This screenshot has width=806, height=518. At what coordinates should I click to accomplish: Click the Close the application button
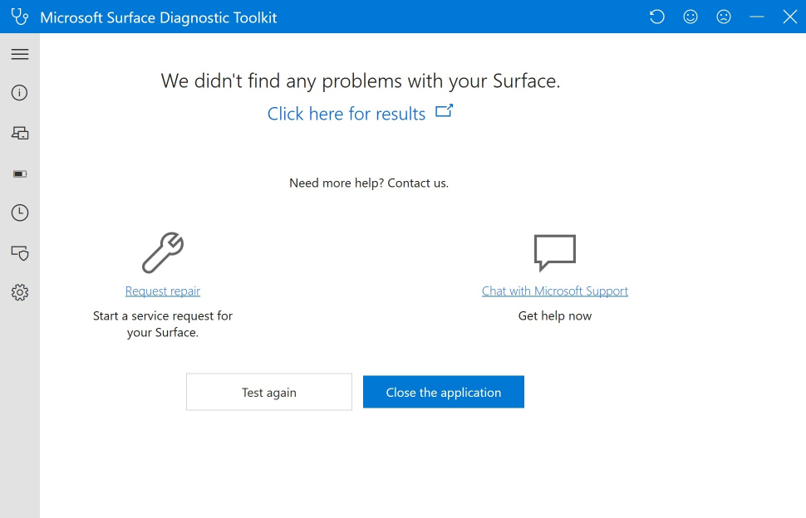pos(444,392)
